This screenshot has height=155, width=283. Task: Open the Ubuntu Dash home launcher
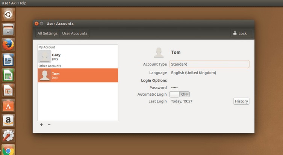(8, 14)
